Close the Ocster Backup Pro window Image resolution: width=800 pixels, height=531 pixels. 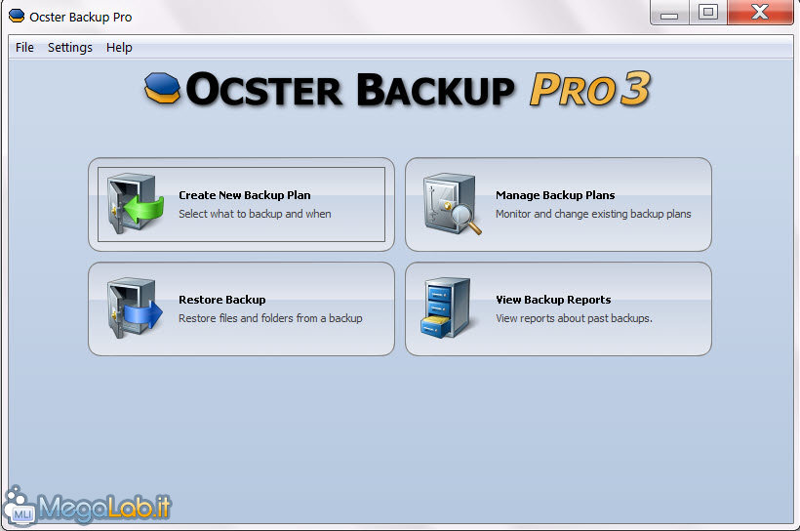click(760, 13)
